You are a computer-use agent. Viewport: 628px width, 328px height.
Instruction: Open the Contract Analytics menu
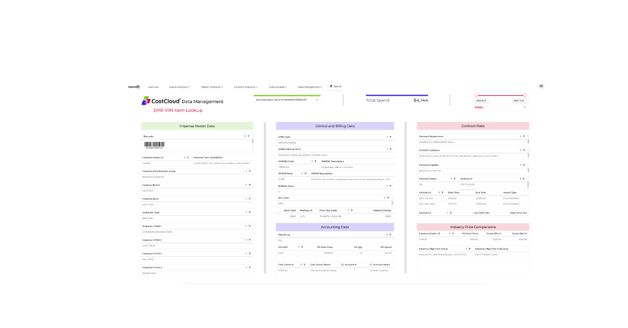[245, 87]
